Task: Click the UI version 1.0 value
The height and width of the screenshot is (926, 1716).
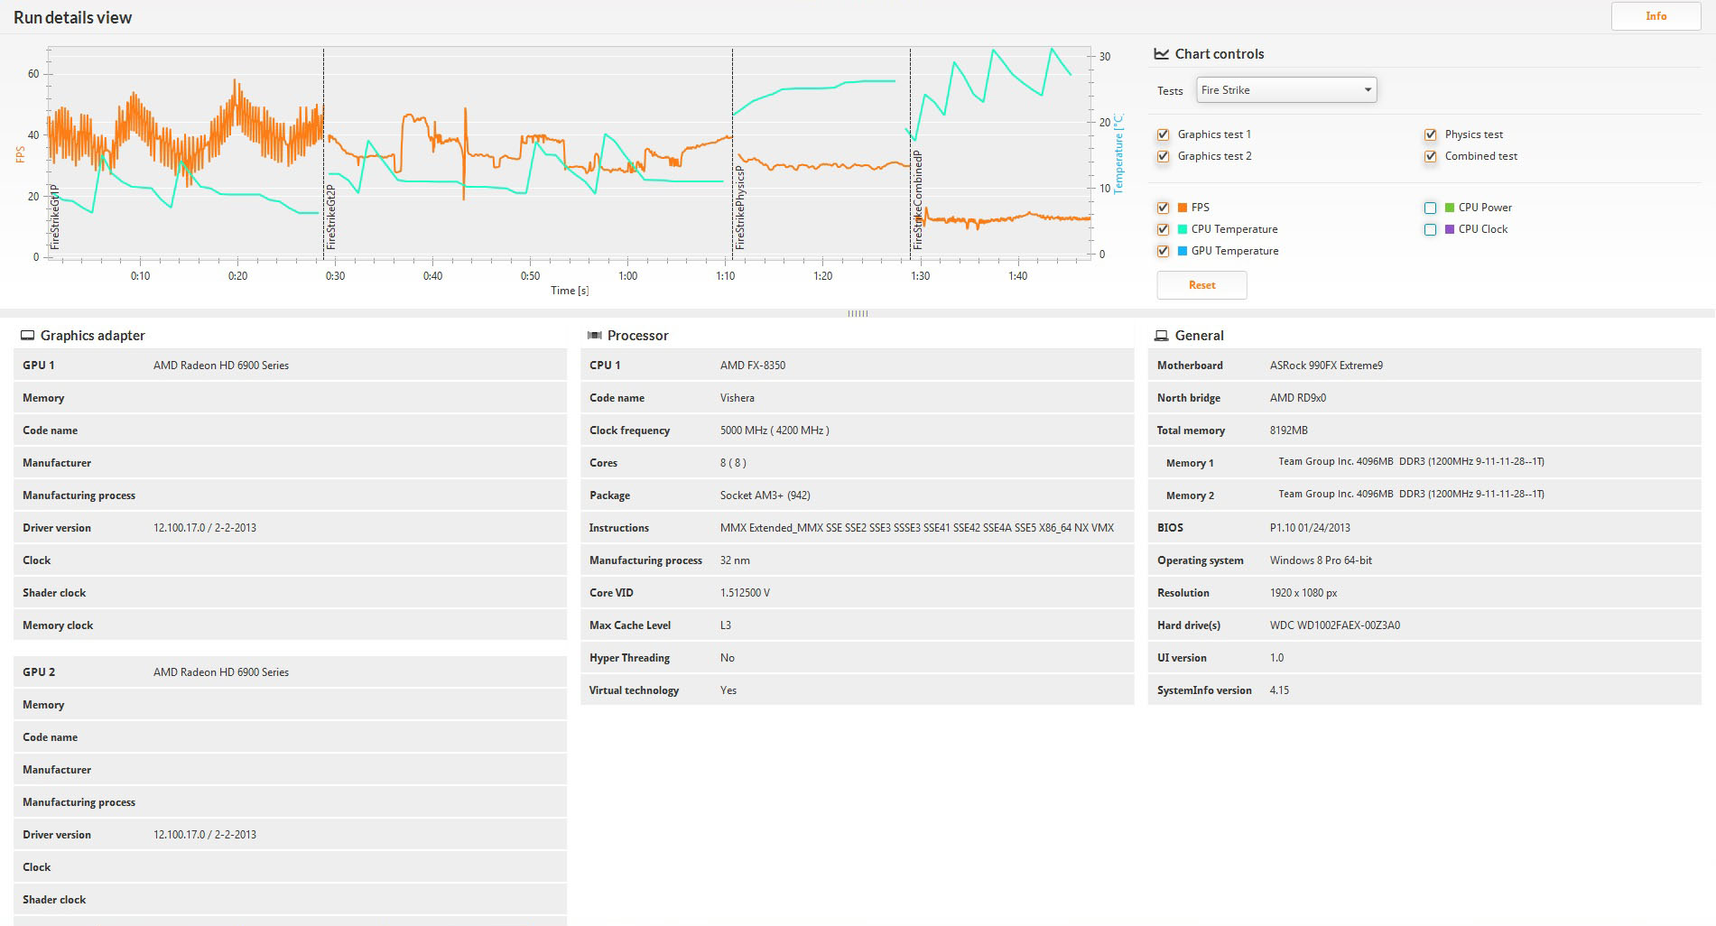Action: 1276,658
